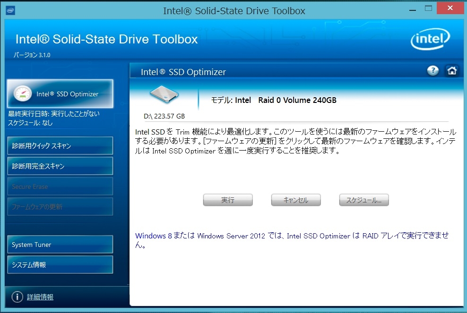Open the 詳細情報 link
This screenshot has height=313, width=467.
coord(40,297)
